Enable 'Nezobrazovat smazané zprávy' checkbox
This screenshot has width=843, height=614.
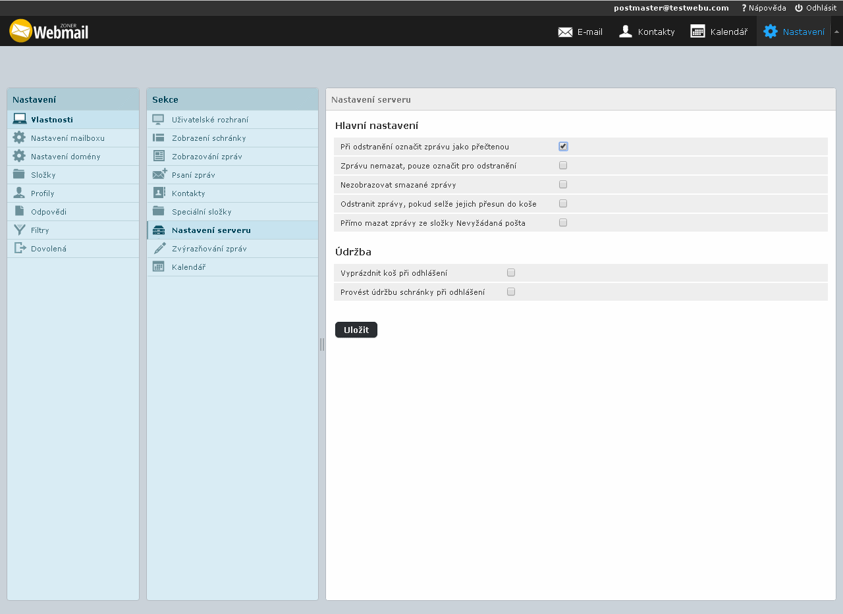[563, 185]
